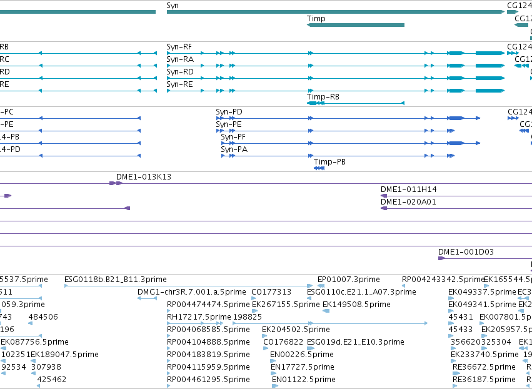Viewport: 532px width, 389px height.
Task: Click EST EN01122.5prime
Action: pyautogui.click(x=304, y=380)
